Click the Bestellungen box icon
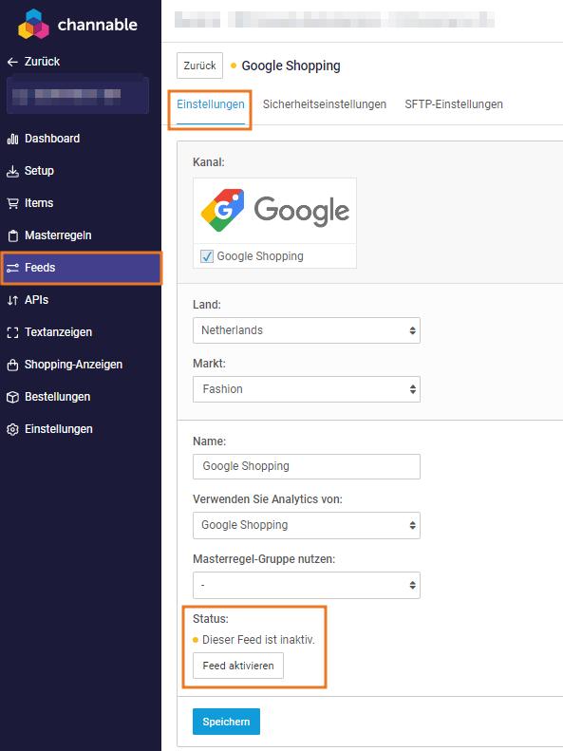Viewport: 563px width, 751px height. [12, 397]
